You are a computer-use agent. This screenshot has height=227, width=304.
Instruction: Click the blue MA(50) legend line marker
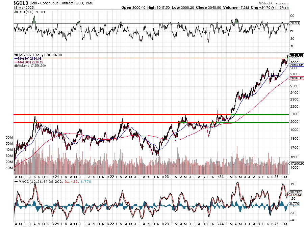(x=16, y=59)
